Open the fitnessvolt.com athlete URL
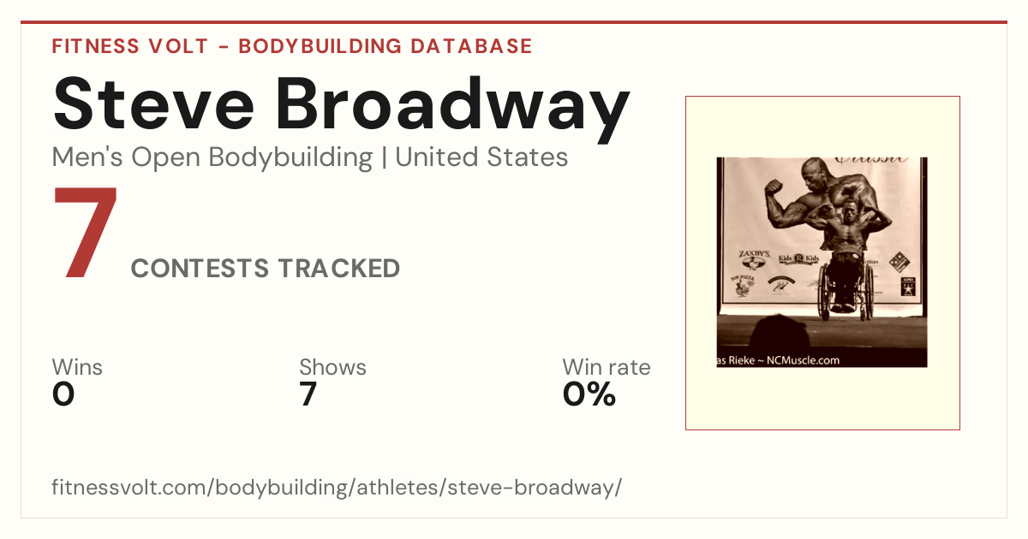This screenshot has height=539, width=1028. coord(337,488)
